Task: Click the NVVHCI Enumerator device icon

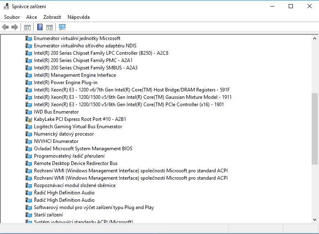Action: coord(29,141)
